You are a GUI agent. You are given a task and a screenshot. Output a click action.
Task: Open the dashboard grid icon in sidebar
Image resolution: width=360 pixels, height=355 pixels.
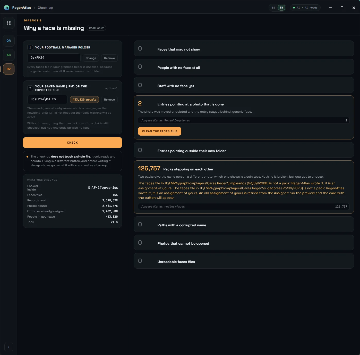pyautogui.click(x=8, y=23)
